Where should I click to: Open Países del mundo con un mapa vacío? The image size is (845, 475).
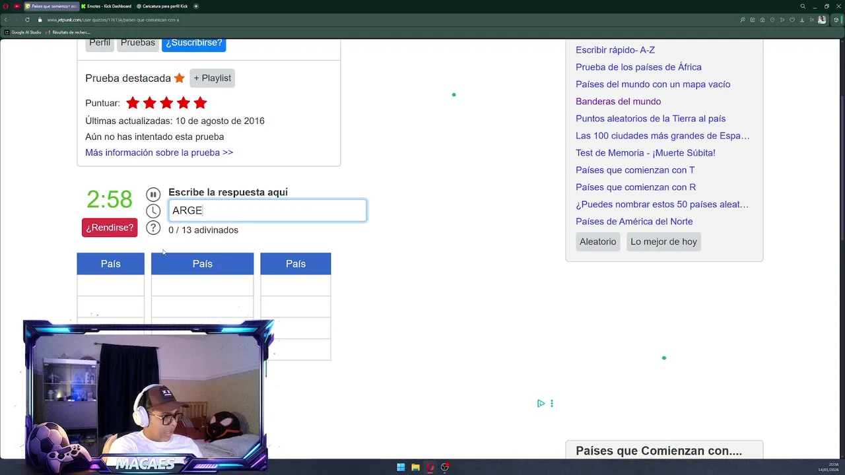(x=653, y=84)
